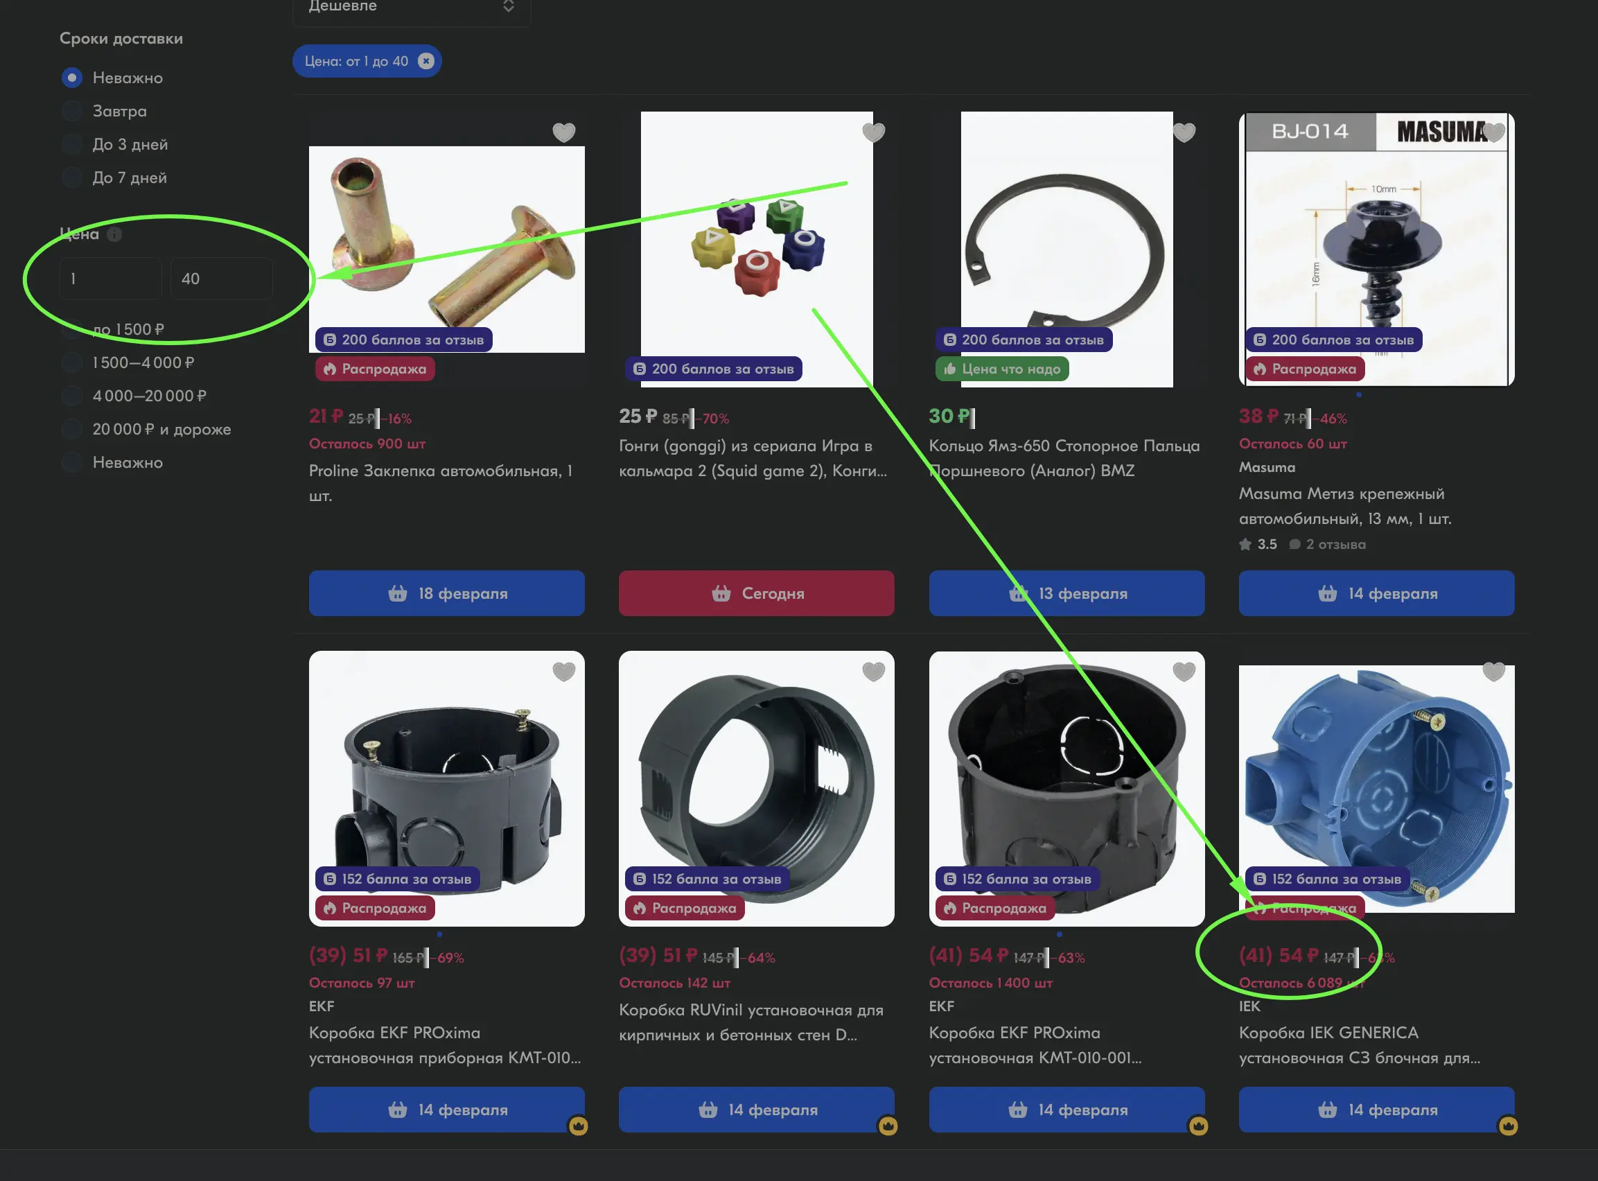Viewport: 1598px width, 1181px height.
Task: Open 'Коробка EKF PROxima установочная КМТ-010-001' title
Action: coord(1035,1045)
